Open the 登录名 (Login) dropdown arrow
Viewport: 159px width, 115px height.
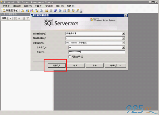pos(123,47)
